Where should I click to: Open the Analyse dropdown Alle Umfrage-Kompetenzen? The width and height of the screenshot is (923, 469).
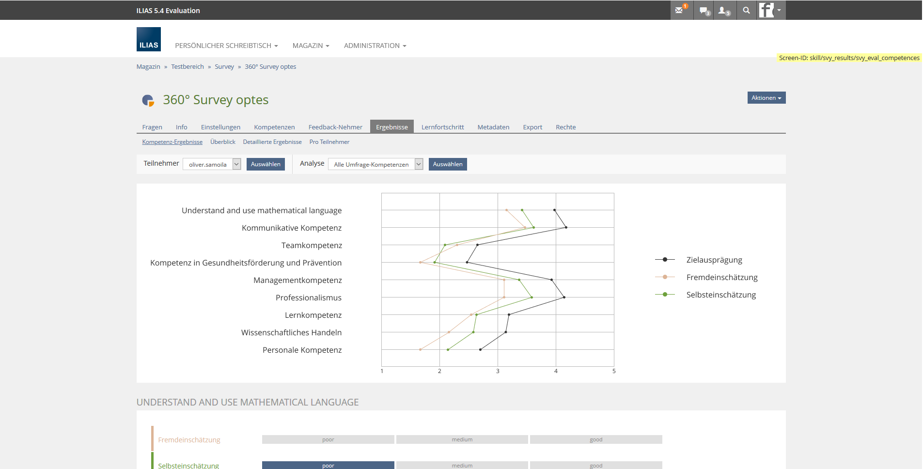tap(375, 164)
